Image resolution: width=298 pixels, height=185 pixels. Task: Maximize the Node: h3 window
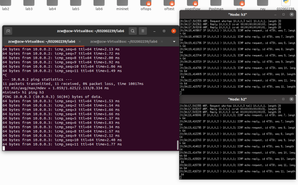[x=283, y=15]
